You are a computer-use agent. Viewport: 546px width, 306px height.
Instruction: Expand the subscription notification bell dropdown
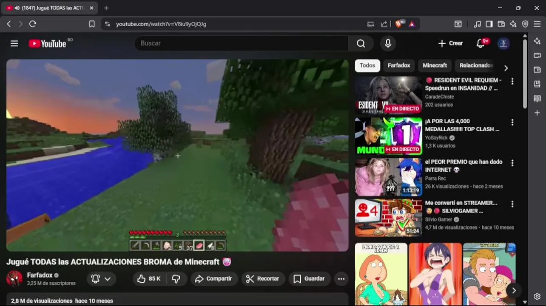(x=101, y=279)
